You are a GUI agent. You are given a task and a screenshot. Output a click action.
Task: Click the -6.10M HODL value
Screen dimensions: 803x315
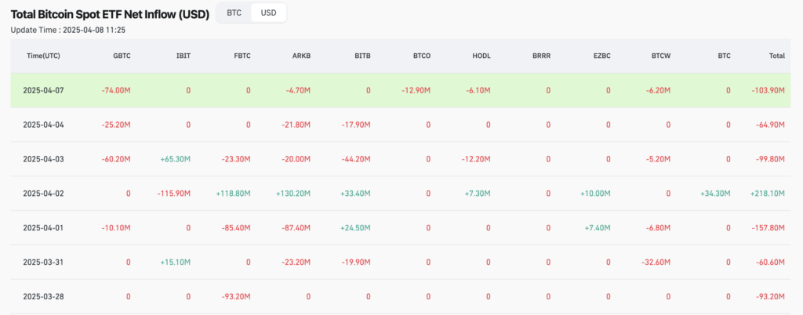point(478,91)
